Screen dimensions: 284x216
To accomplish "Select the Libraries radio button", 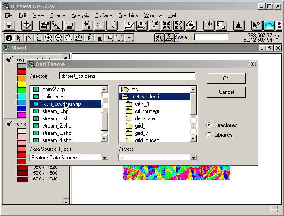I will click(209, 134).
